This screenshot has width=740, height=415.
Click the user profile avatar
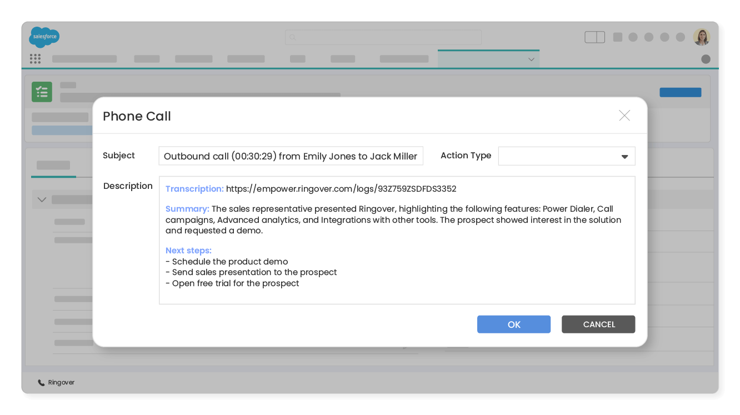(701, 37)
